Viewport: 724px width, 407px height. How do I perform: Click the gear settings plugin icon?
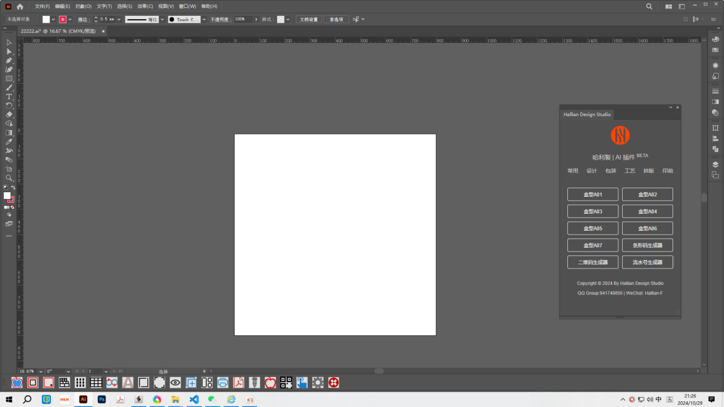click(x=318, y=383)
